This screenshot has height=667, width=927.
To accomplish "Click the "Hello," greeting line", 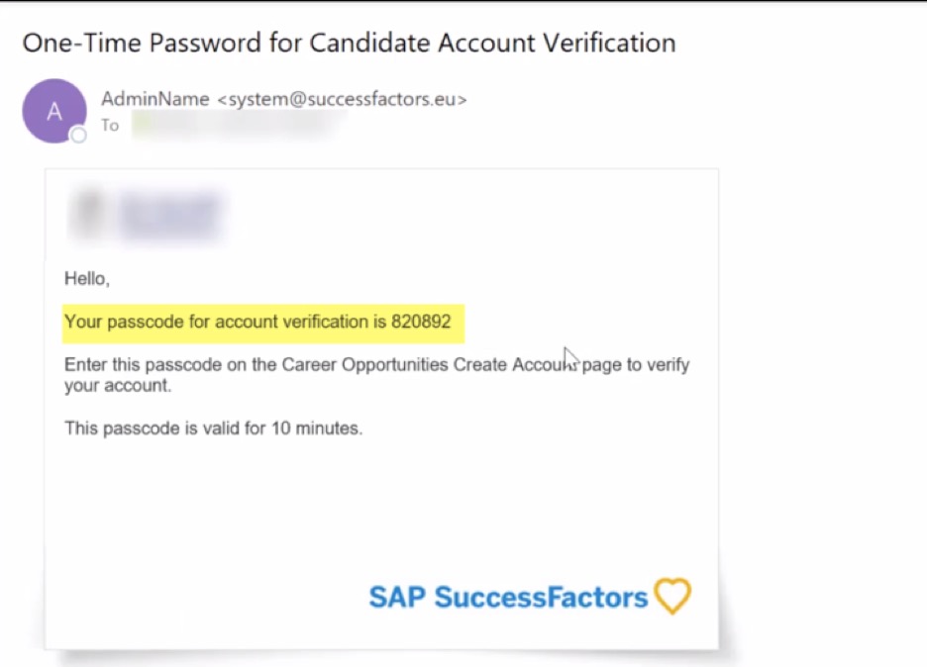I will tap(87, 279).
